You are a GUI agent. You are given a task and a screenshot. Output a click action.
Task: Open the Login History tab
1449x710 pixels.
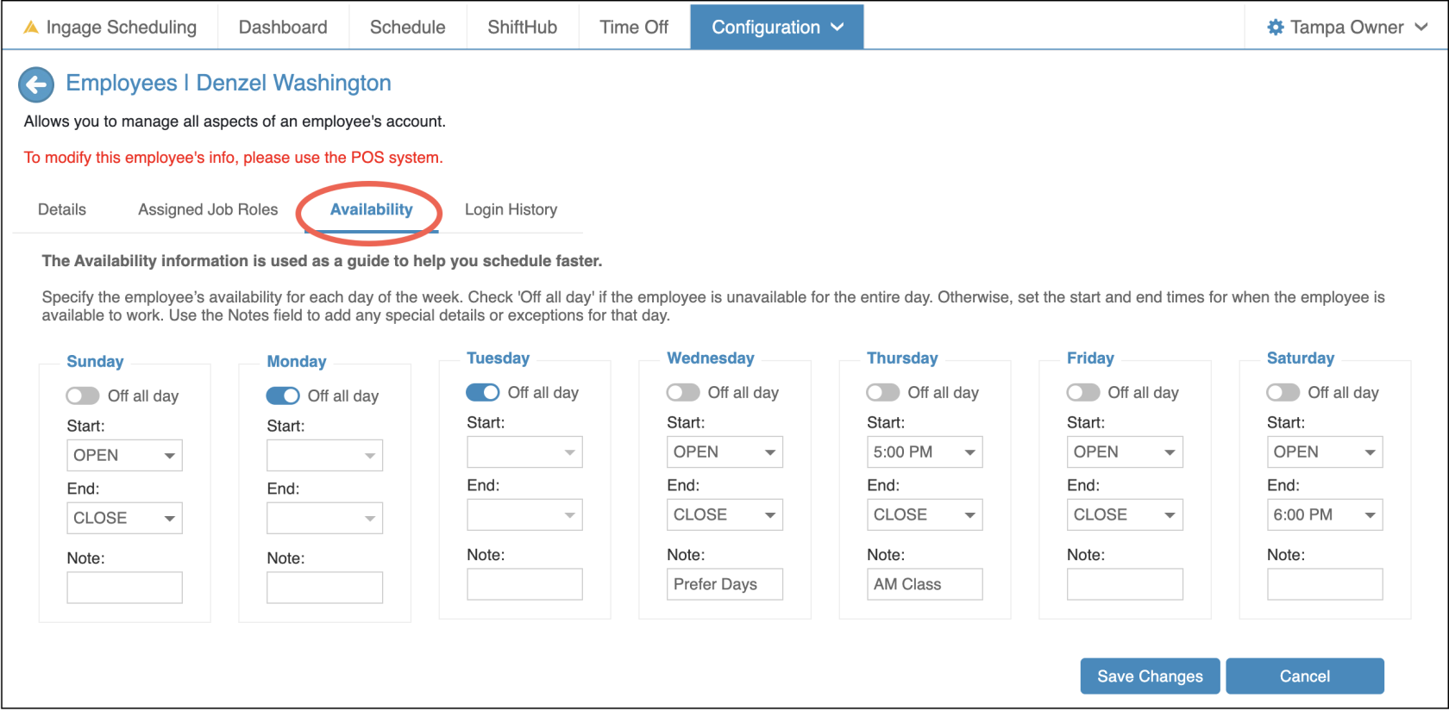point(511,209)
